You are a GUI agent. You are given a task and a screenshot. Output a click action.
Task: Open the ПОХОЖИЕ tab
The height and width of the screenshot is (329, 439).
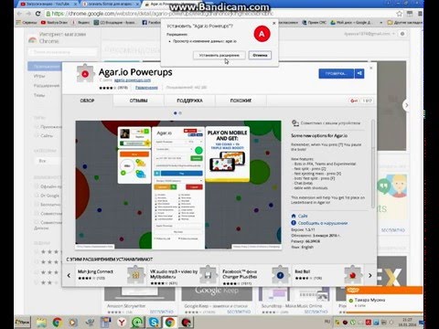click(x=241, y=101)
